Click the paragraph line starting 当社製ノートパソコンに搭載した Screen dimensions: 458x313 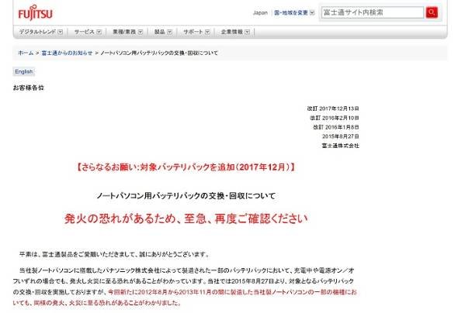pos(186,270)
